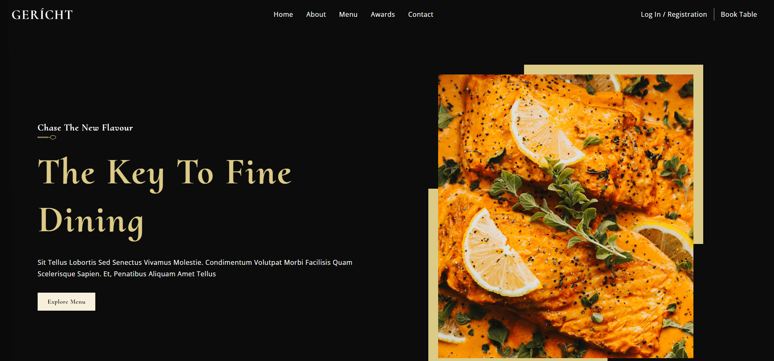The width and height of the screenshot is (774, 361).
Task: Click the spoon icon under the subtitle
Action: pyautogui.click(x=47, y=138)
